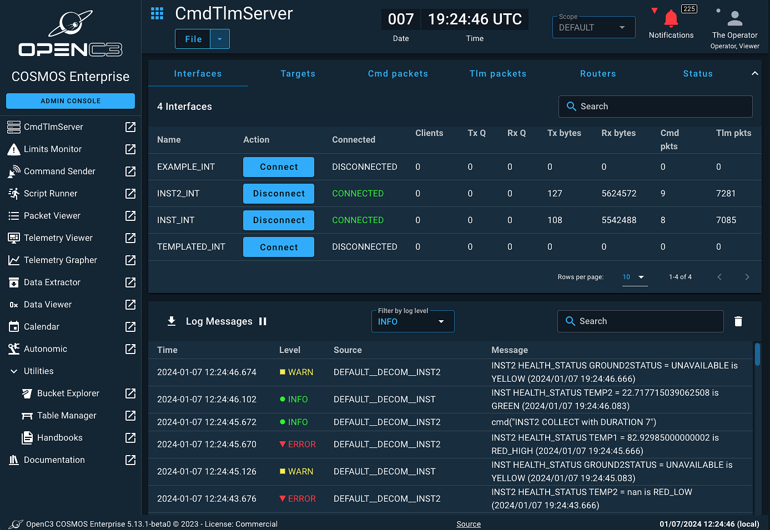
Task: Switch to the Tlm packets tab
Action: pyautogui.click(x=498, y=74)
